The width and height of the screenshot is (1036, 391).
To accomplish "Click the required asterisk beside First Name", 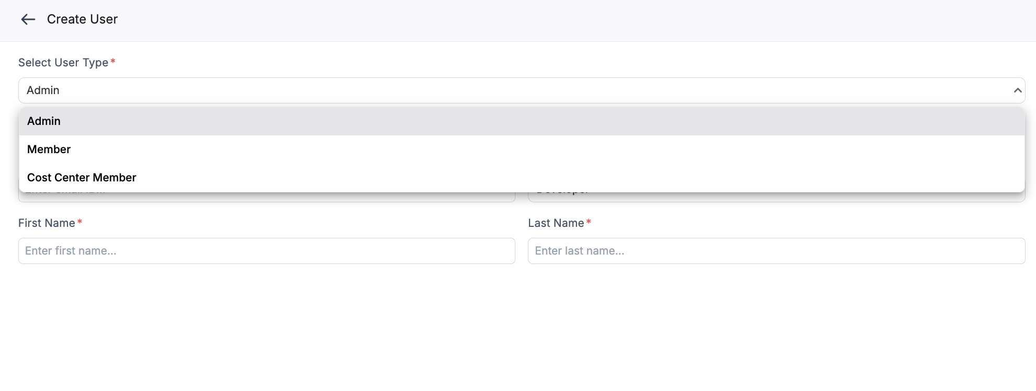I will coord(79,222).
